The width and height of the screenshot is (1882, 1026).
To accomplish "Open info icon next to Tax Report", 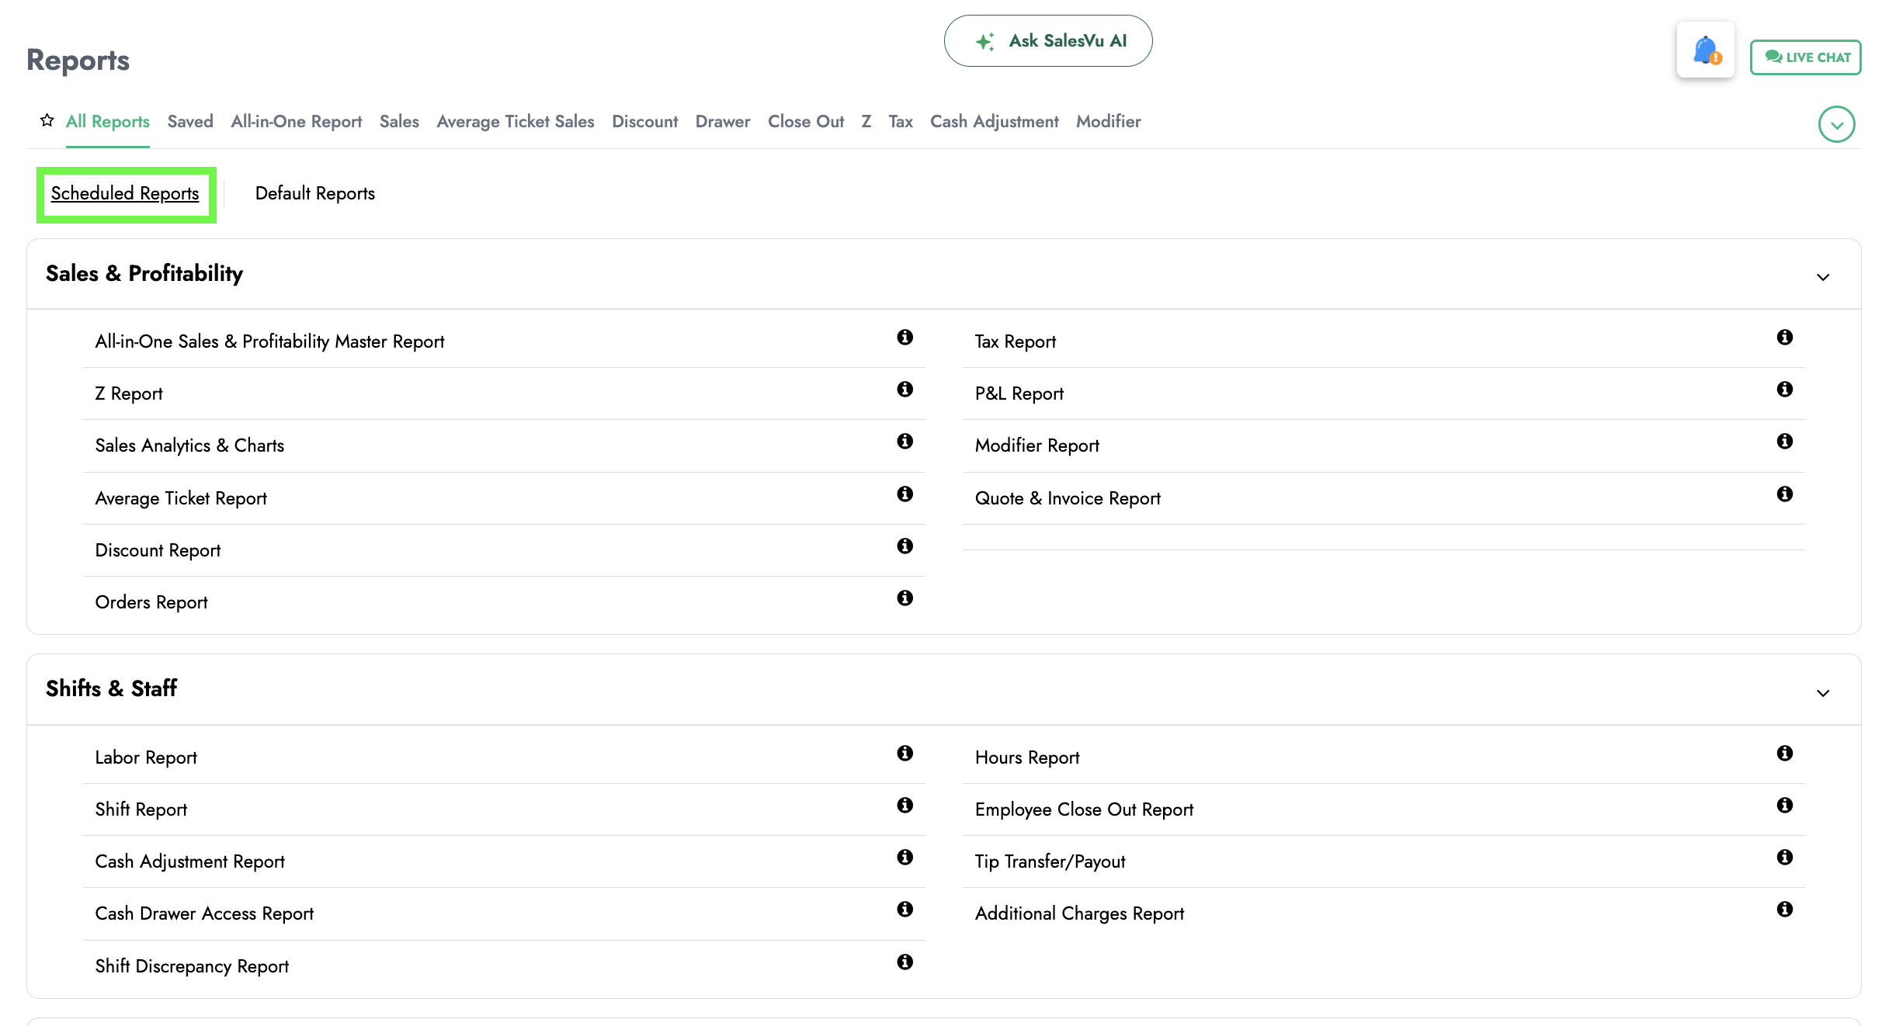I will tap(1784, 338).
